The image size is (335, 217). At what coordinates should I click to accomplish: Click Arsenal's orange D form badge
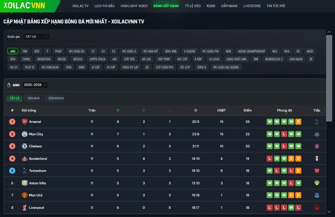point(298,122)
